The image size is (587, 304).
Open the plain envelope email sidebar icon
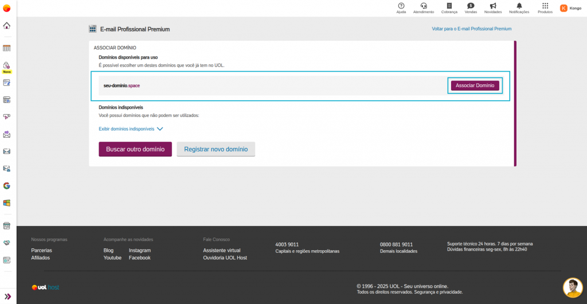tap(7, 151)
